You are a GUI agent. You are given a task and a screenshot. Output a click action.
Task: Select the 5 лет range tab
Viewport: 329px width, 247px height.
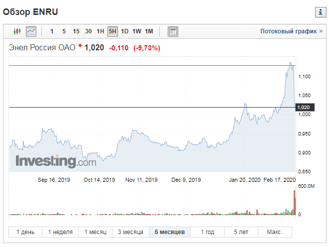pyautogui.click(x=241, y=232)
